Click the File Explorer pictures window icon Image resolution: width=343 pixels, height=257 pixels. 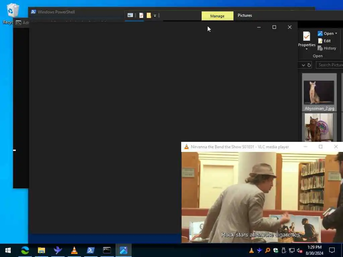(x=130, y=15)
